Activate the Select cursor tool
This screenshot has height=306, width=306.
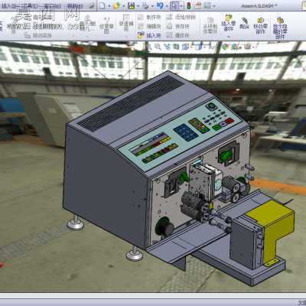pos(174,5)
